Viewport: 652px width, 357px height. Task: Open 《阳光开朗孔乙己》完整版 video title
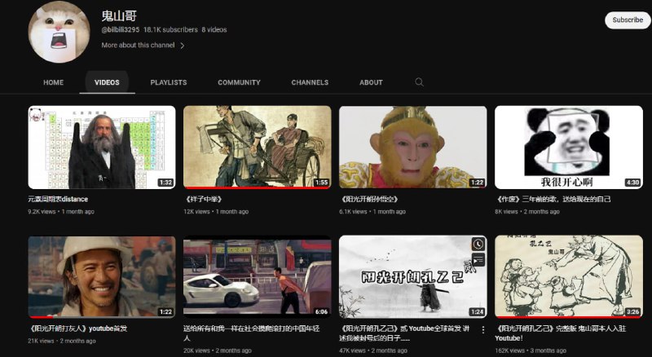pyautogui.click(x=561, y=333)
